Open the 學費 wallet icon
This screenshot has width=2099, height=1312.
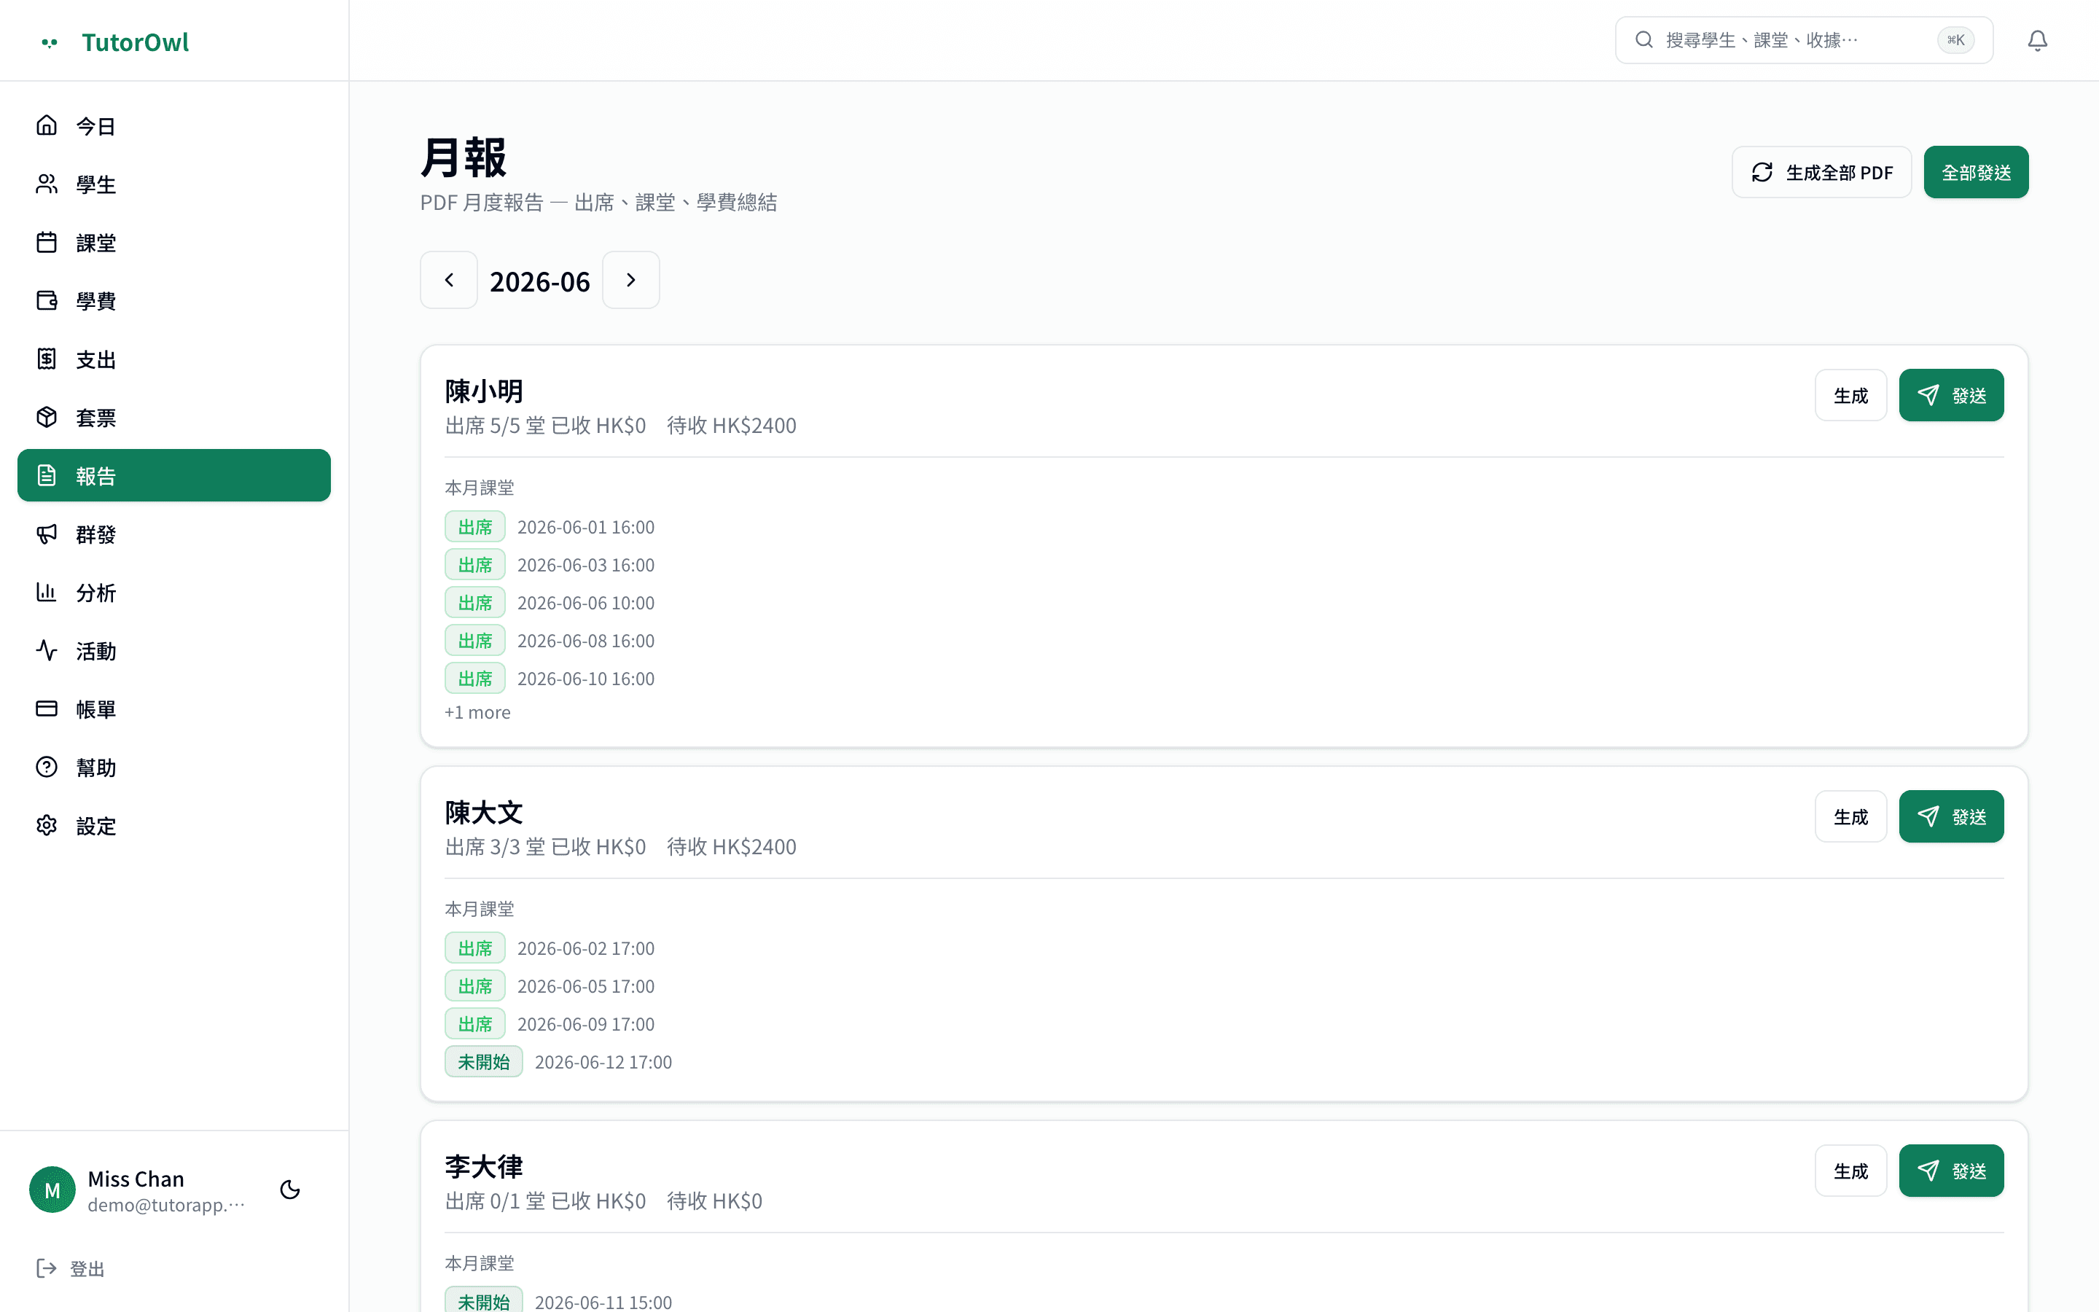[47, 300]
